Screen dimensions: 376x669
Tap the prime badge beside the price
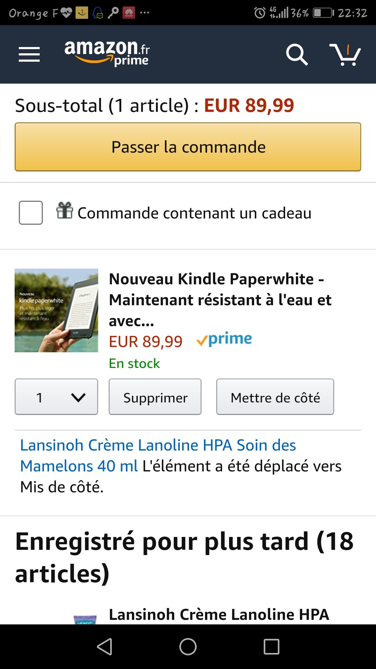click(x=224, y=339)
